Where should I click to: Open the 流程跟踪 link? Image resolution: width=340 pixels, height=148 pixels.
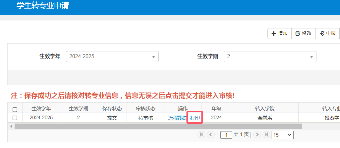pyautogui.click(x=177, y=118)
